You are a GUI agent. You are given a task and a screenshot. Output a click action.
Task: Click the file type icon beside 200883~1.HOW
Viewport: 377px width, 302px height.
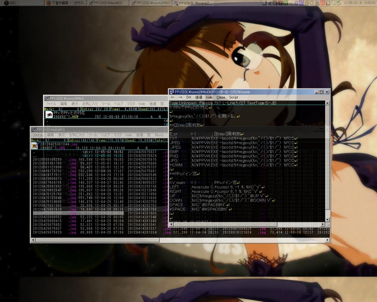coord(49,115)
